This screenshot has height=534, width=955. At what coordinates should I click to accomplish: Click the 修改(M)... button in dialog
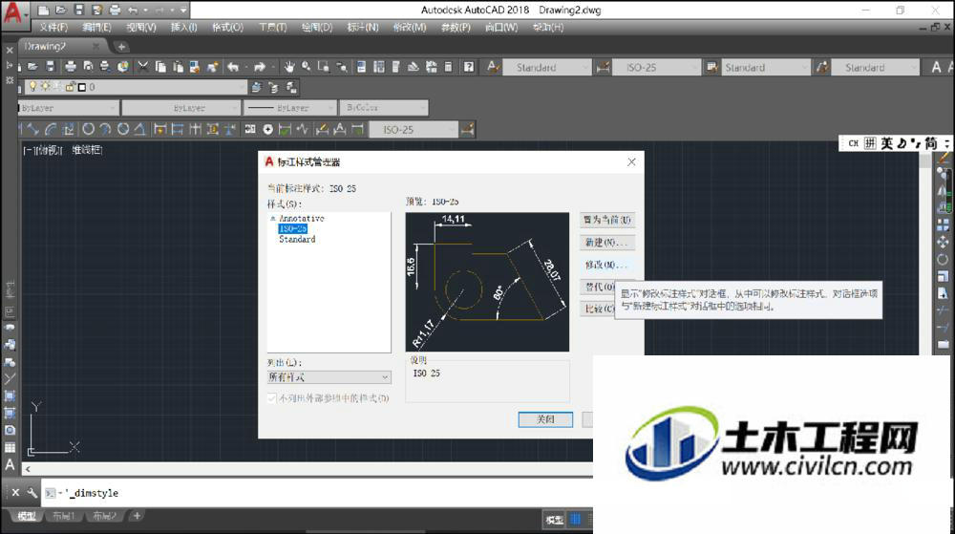(607, 265)
